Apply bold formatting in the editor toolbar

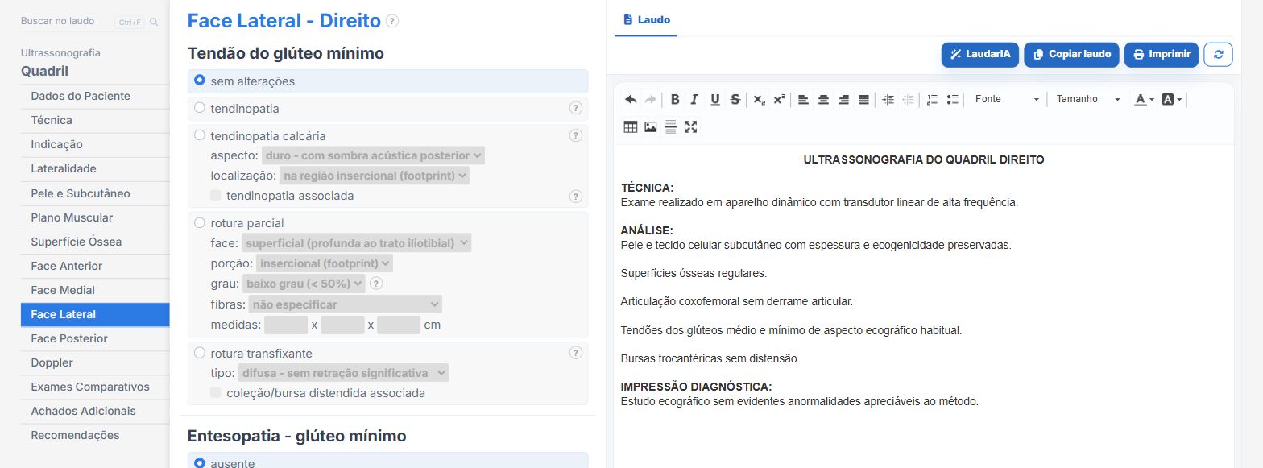coord(675,99)
